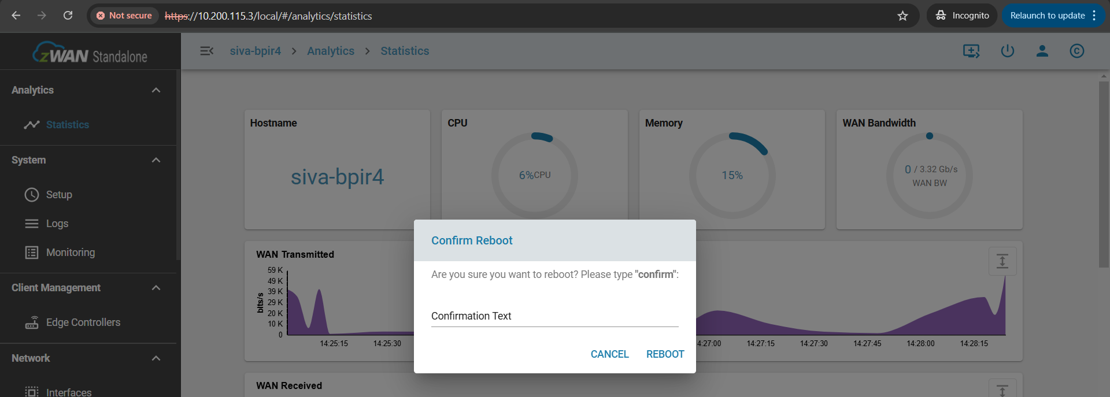
Task: Collapse the sidebar using the menu icon
Action: (207, 51)
